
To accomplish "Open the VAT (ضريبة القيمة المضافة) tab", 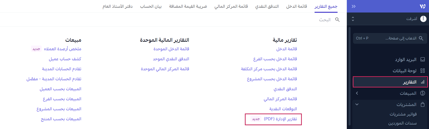I will tap(188, 6).
